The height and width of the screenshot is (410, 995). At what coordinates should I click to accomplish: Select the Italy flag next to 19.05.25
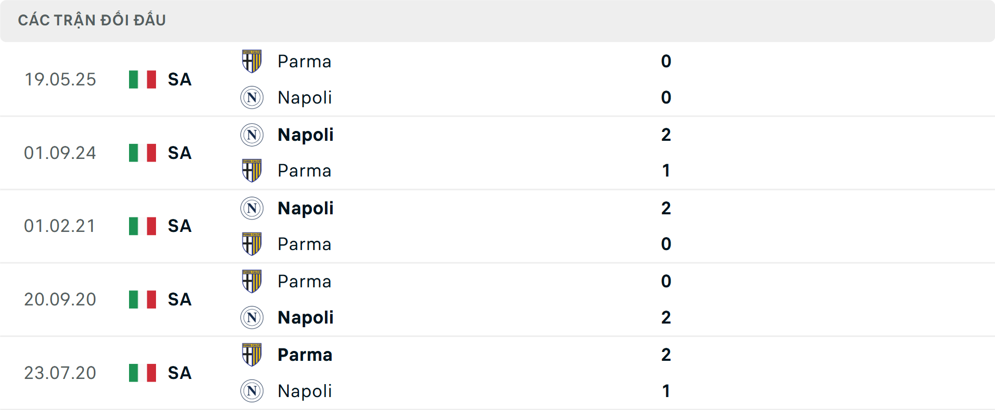pos(141,79)
